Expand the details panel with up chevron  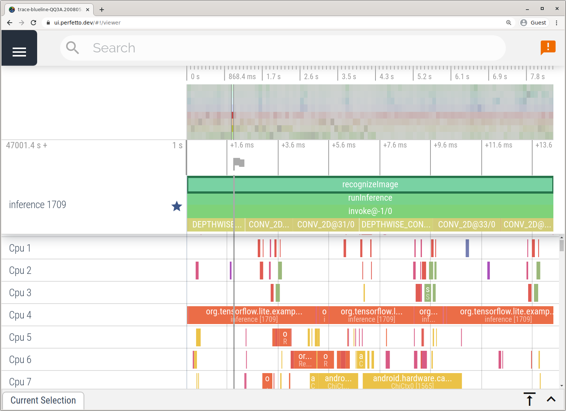pos(551,399)
